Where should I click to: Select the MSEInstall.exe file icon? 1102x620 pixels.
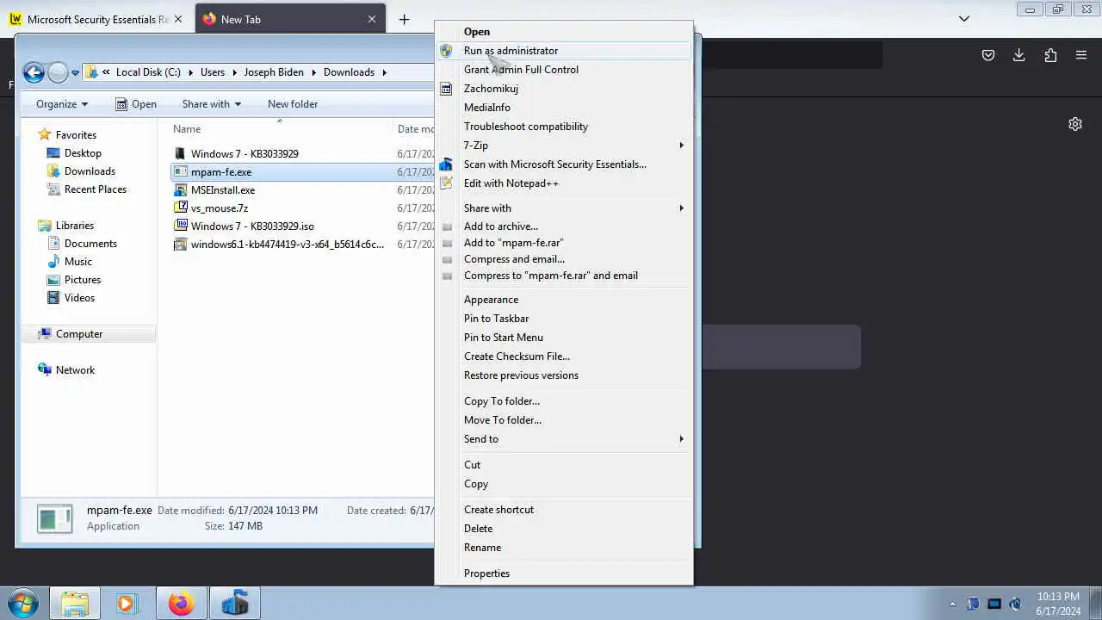click(181, 190)
